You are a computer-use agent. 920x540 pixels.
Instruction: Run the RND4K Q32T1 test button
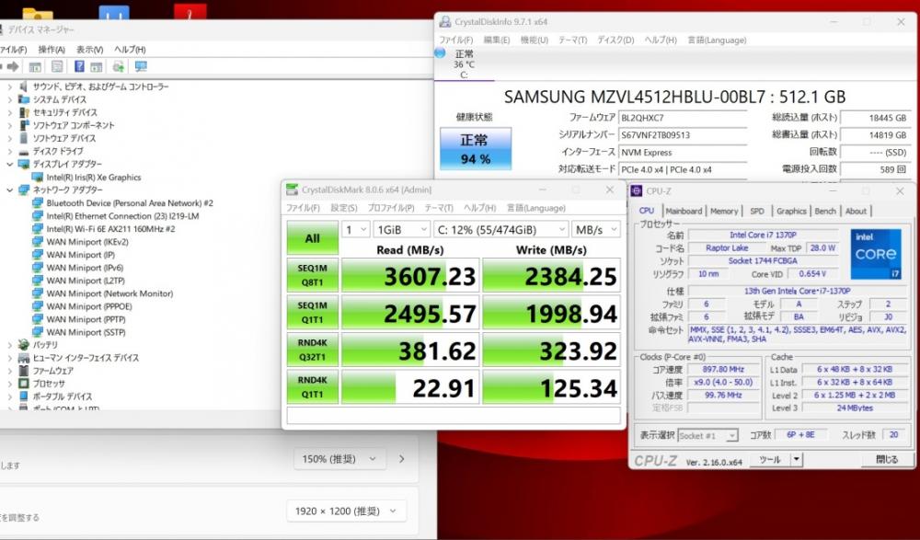[x=312, y=350]
